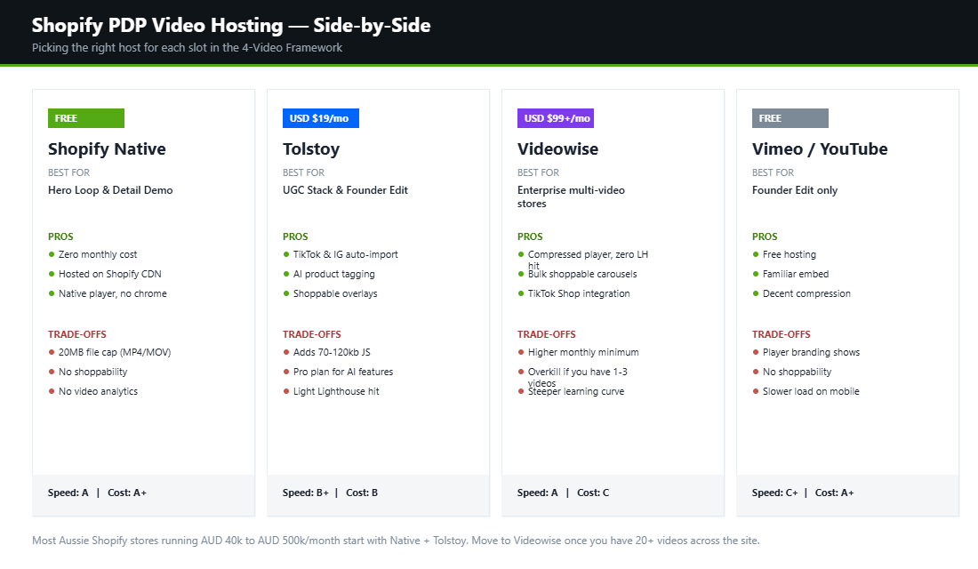
Task: Select the Tolstoy heading
Action: point(311,149)
